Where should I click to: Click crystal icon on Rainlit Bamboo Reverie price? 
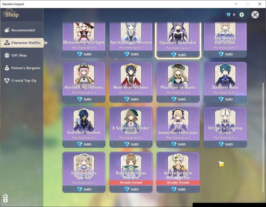coord(127,189)
